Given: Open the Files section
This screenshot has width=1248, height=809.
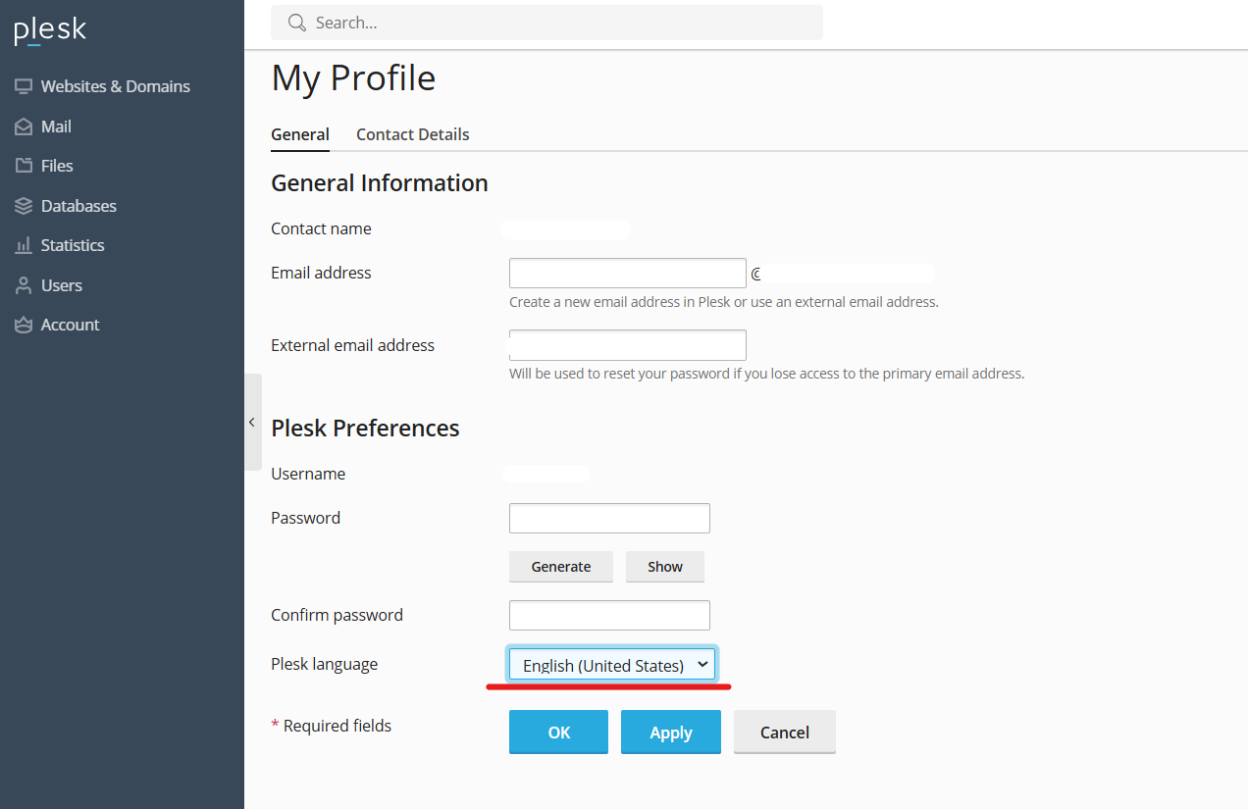Looking at the screenshot, I should pyautogui.click(x=55, y=165).
